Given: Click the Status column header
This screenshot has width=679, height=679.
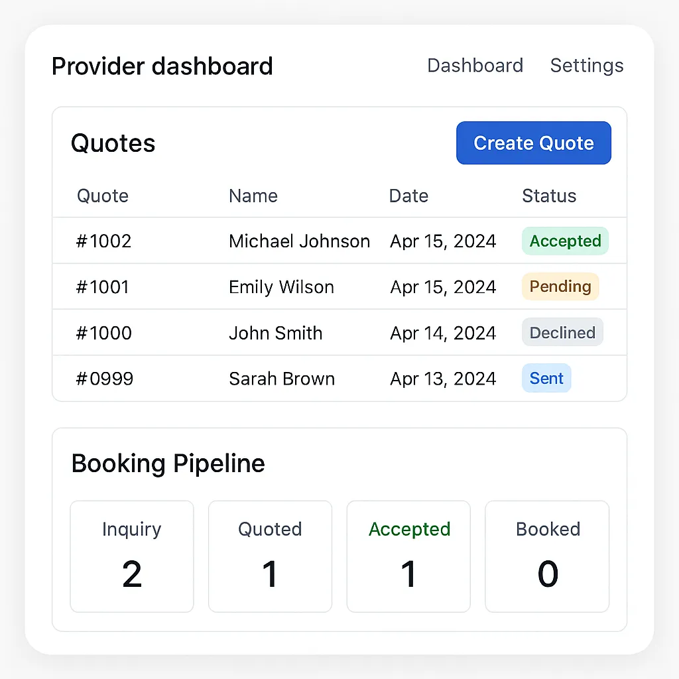Looking at the screenshot, I should point(549,196).
